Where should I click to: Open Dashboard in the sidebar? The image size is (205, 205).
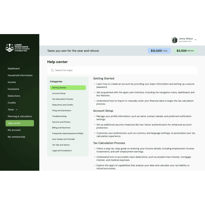pos(14,68)
